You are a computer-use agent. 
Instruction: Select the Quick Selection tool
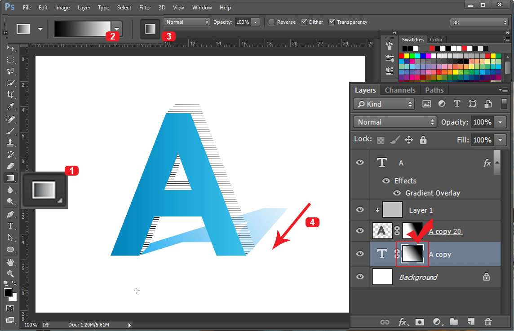(10, 83)
